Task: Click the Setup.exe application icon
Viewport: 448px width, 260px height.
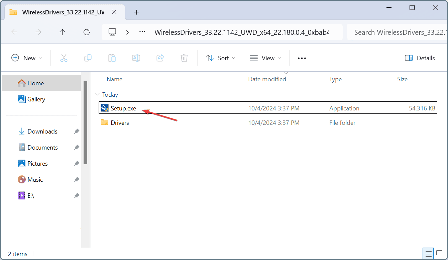Action: (x=105, y=108)
